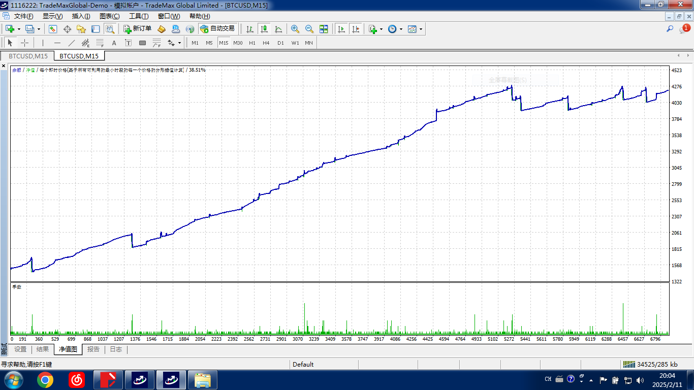This screenshot has height=390, width=694.
Task: Draw a vertical line tool
Action: (x=43, y=43)
